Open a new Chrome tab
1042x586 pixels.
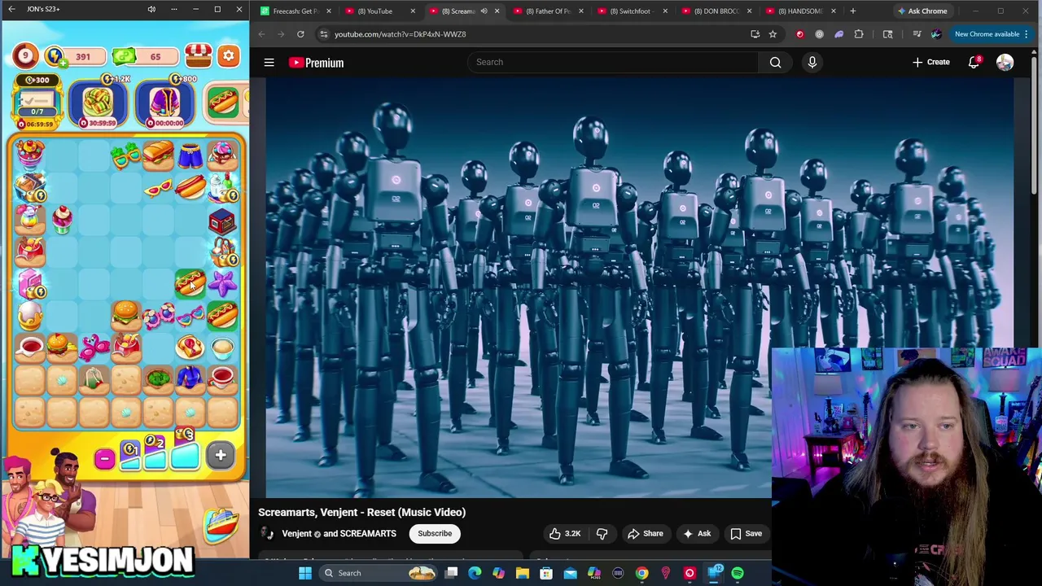click(x=852, y=11)
